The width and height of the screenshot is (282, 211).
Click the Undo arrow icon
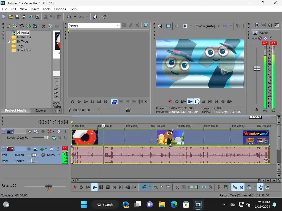[x=69, y=17]
